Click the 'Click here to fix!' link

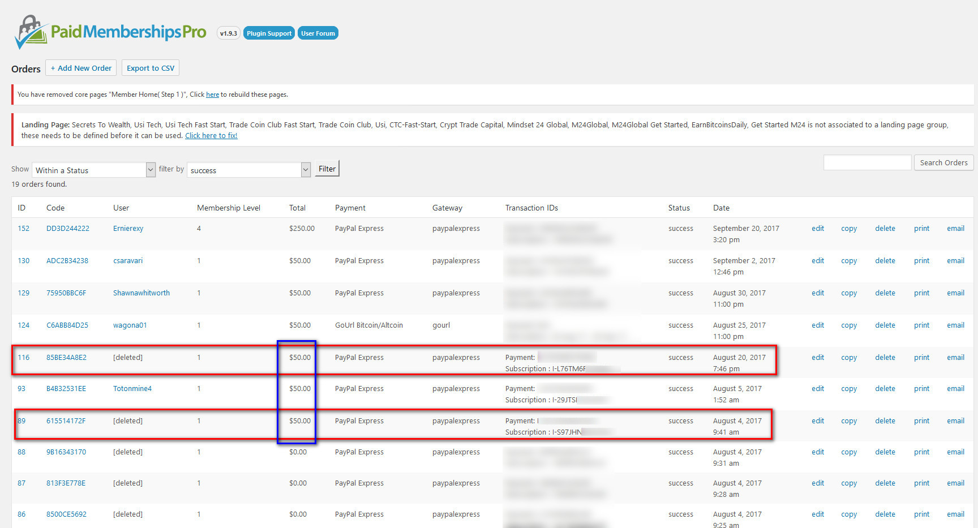pyautogui.click(x=211, y=136)
